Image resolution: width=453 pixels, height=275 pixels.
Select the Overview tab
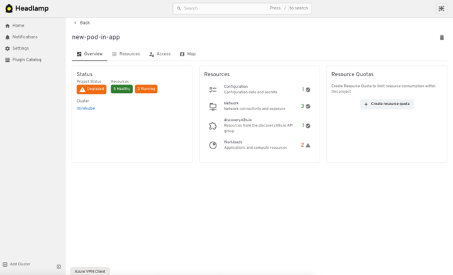pos(89,54)
